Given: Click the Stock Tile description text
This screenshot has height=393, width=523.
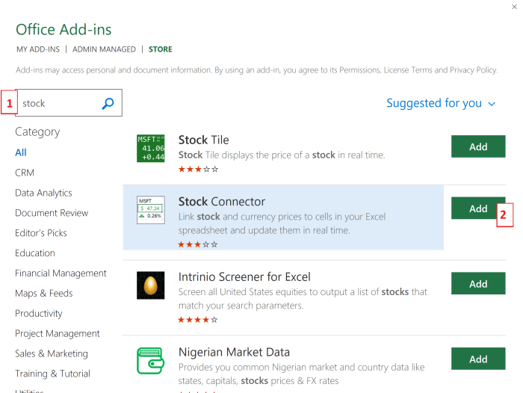Looking at the screenshot, I should (x=282, y=155).
